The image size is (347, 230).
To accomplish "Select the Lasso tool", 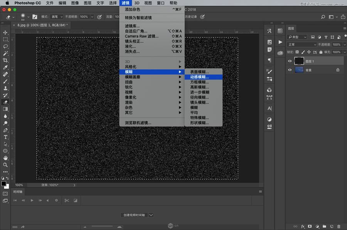I will tap(5, 47).
